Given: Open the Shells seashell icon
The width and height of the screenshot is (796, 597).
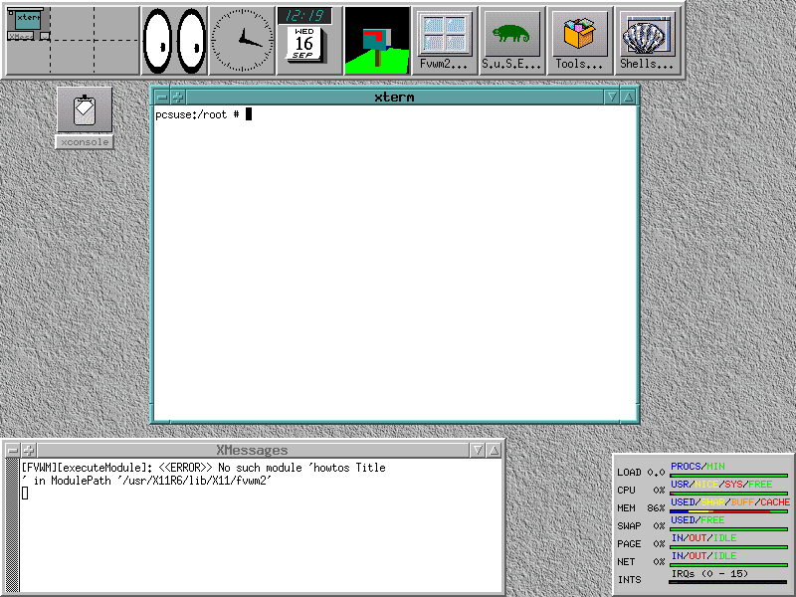Looking at the screenshot, I should [x=647, y=41].
